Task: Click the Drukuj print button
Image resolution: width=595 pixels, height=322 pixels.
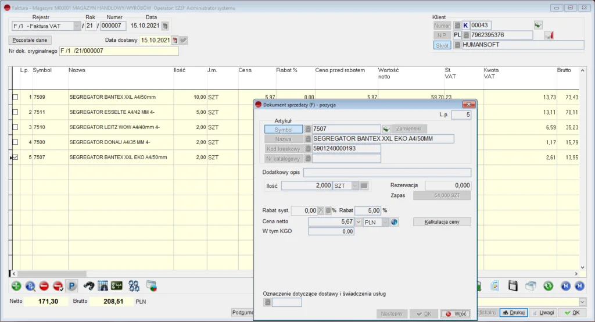Action: point(514,313)
